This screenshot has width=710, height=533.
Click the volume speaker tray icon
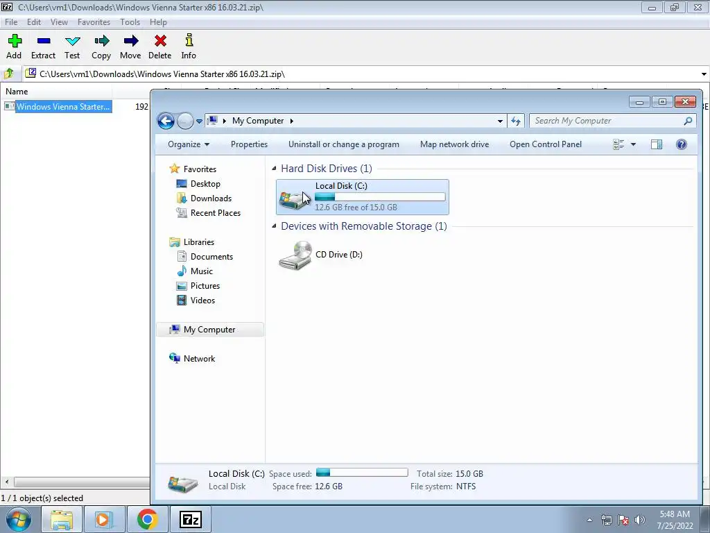[x=640, y=520]
